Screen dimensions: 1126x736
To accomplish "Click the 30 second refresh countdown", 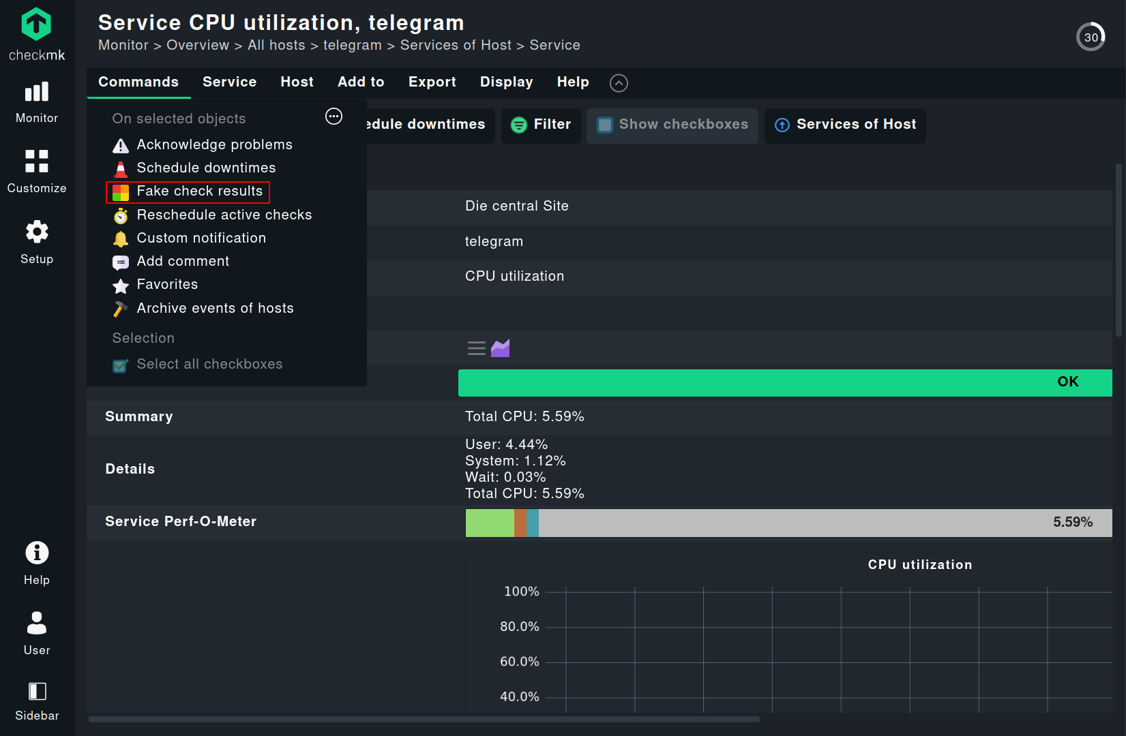I will [x=1091, y=37].
